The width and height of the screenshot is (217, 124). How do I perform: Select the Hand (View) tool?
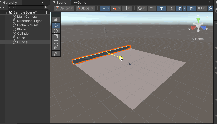(56, 20)
